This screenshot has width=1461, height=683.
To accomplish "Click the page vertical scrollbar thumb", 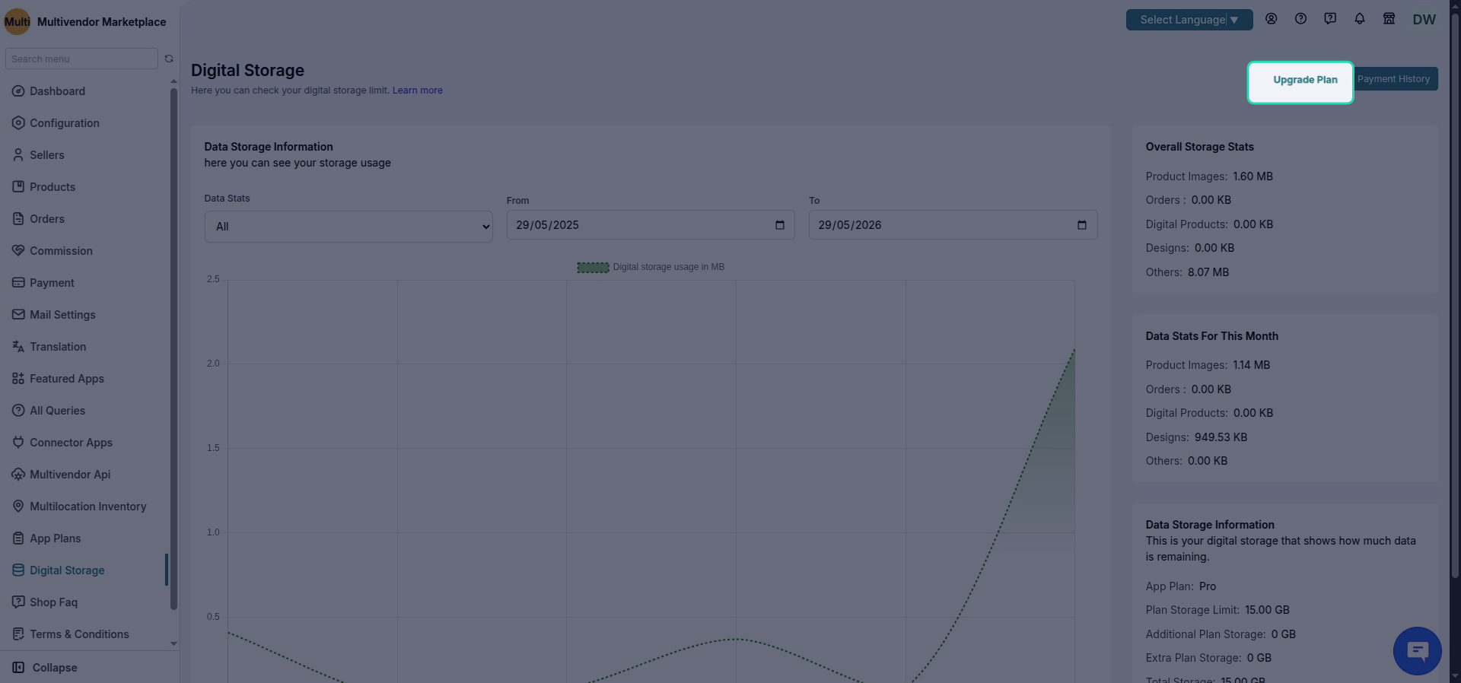I will [x=1455, y=297].
